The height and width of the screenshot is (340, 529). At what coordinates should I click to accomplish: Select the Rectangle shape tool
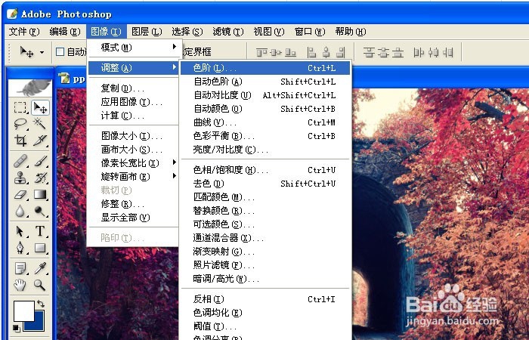40,248
